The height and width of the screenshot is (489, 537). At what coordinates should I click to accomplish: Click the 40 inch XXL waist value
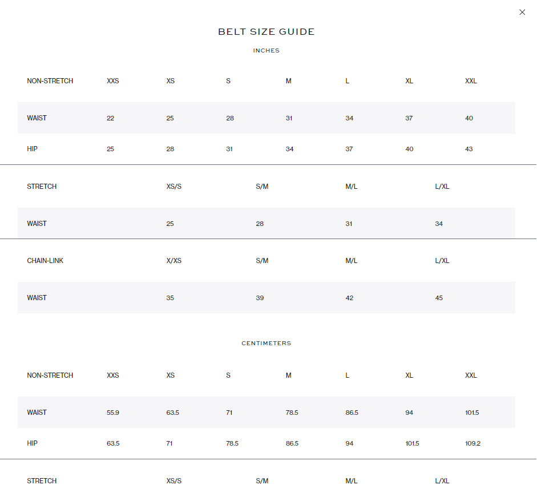(x=469, y=118)
